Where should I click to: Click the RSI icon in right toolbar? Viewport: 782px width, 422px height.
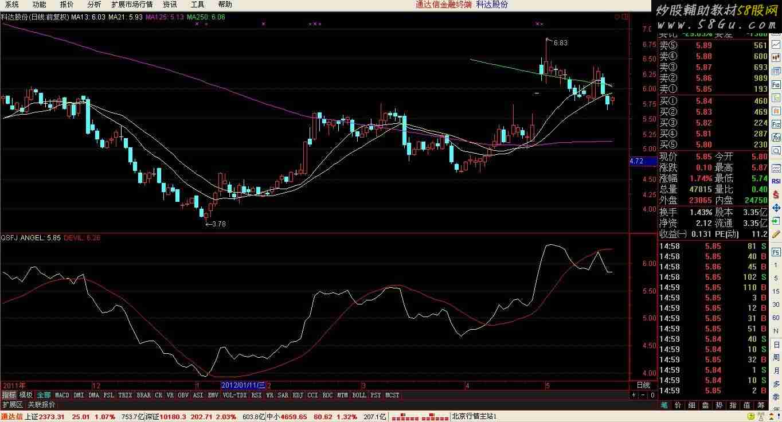[x=776, y=181]
